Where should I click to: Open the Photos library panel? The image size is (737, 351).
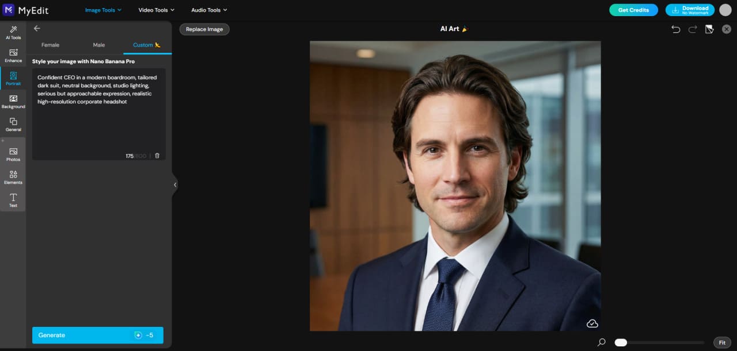tap(13, 155)
